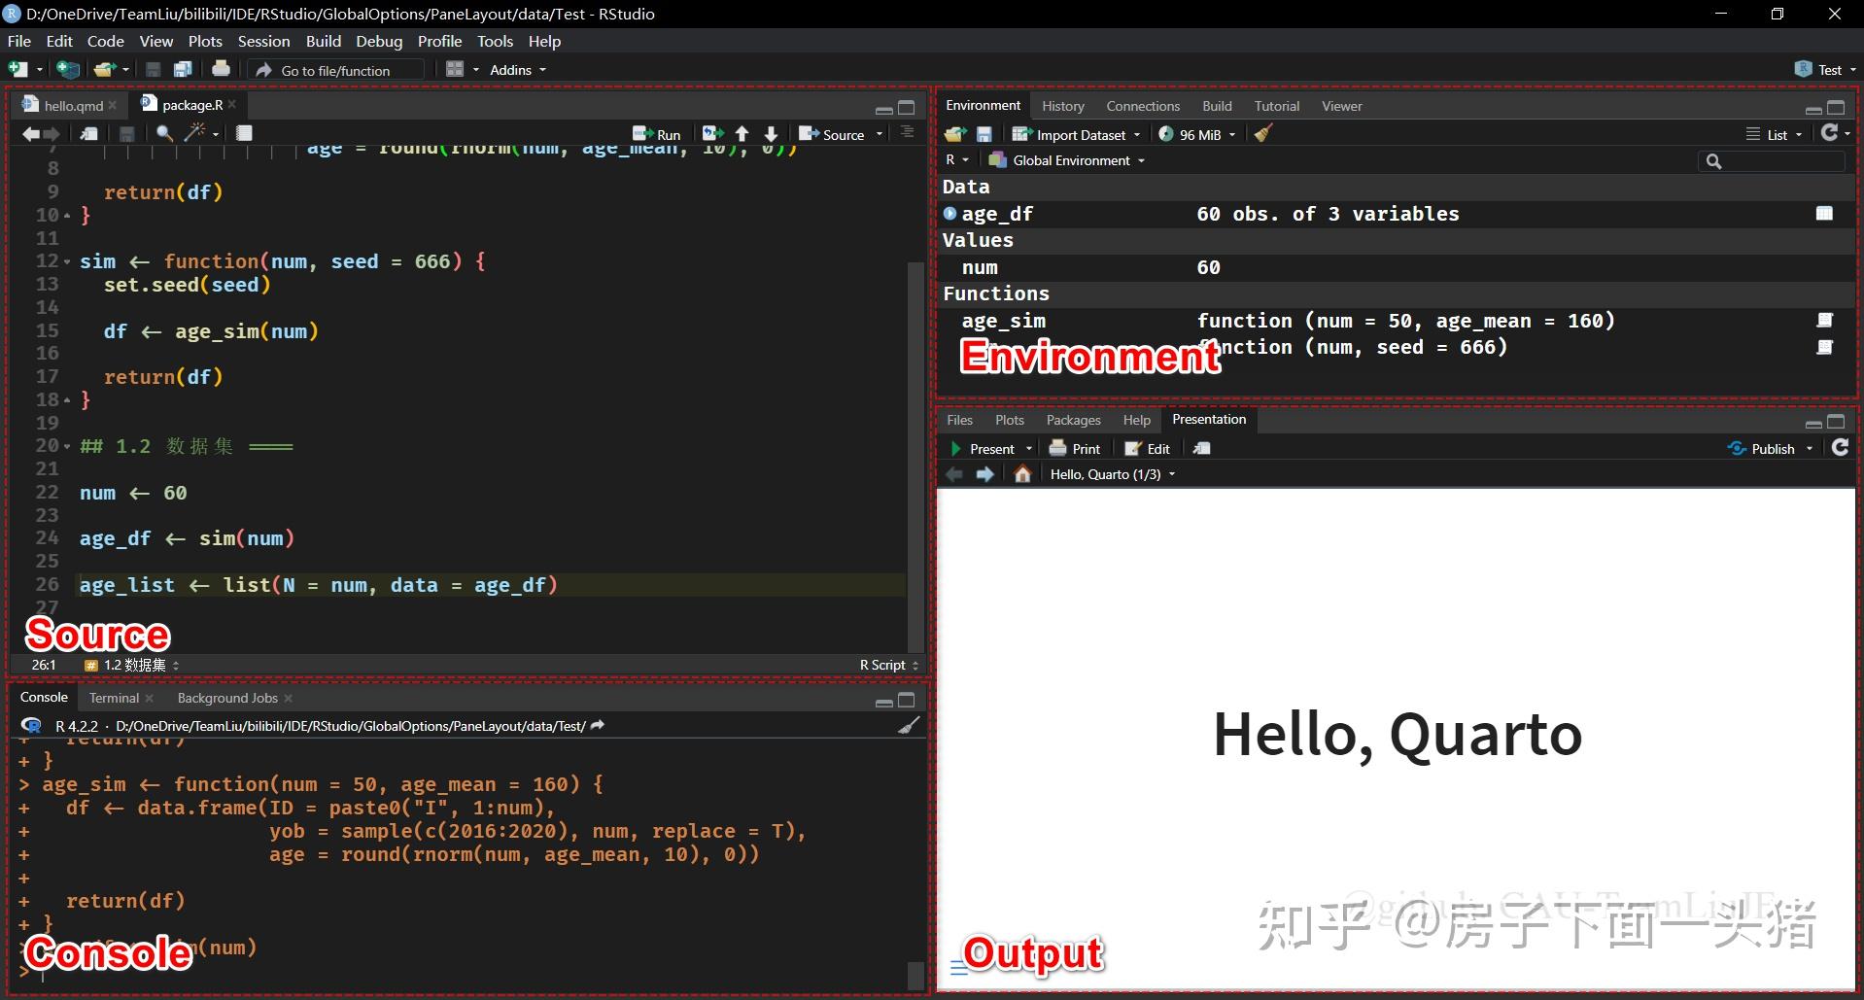Screen dimensions: 1864x1000
Task: Open a new file with the new document icon
Action: click(16, 69)
